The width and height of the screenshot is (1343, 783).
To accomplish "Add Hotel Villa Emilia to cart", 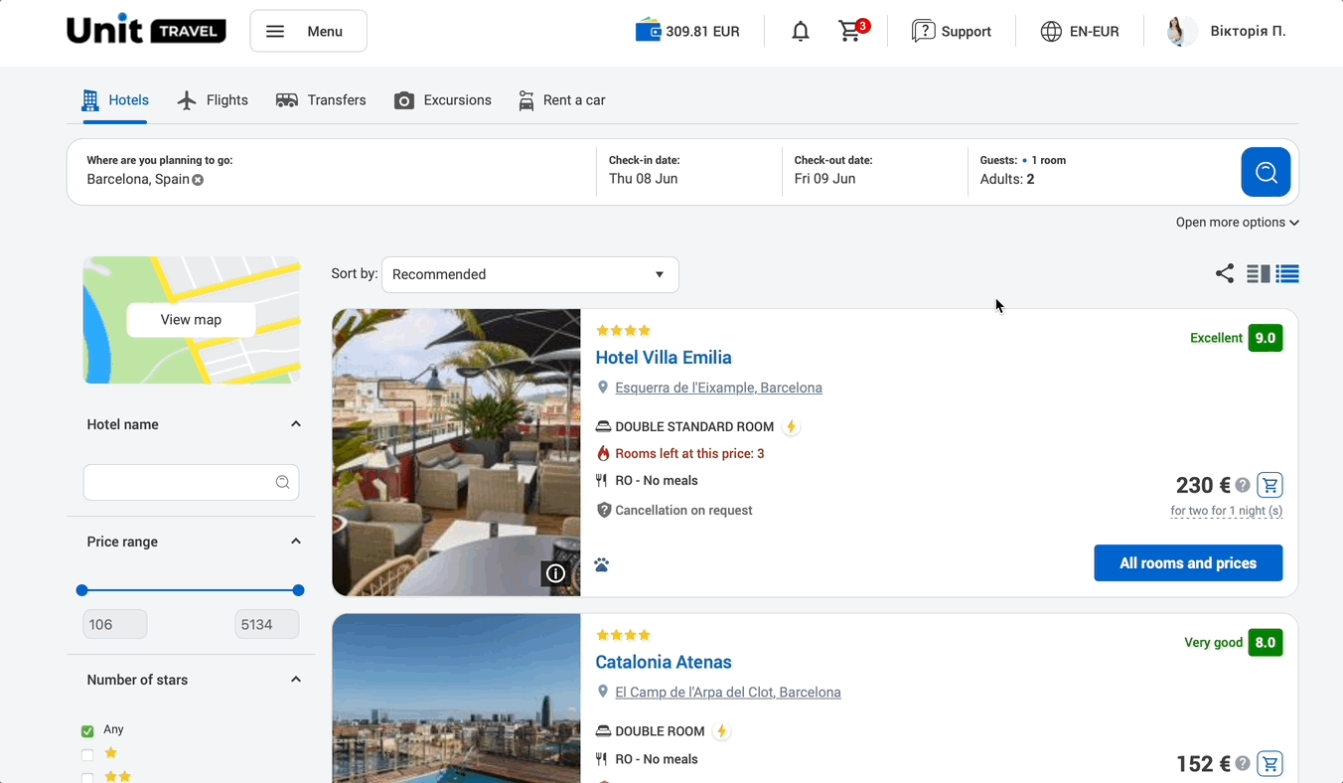I will coord(1269,486).
